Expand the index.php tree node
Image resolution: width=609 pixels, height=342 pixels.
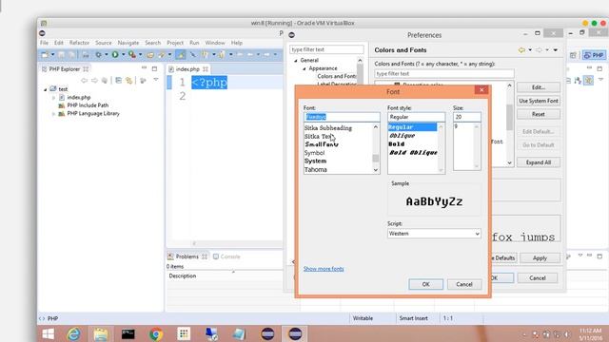pyautogui.click(x=53, y=98)
